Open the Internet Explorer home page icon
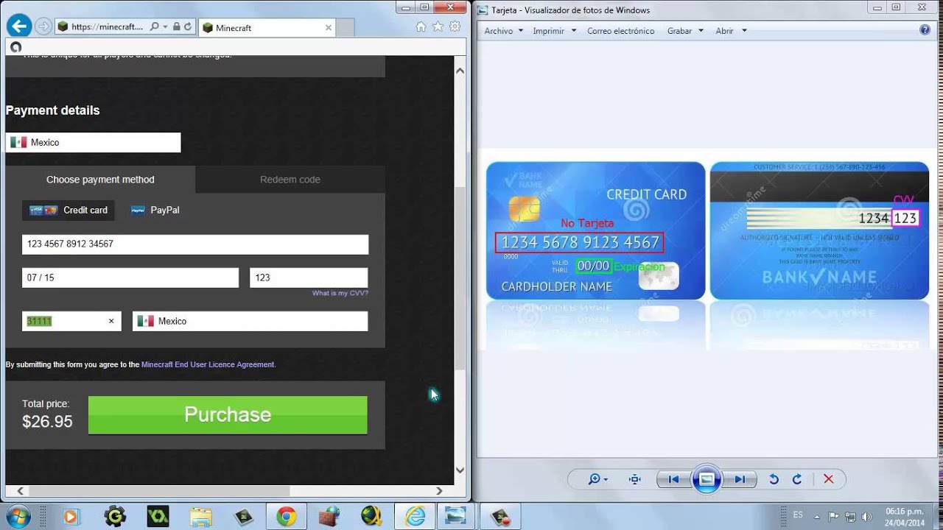This screenshot has height=530, width=943. pos(421,26)
